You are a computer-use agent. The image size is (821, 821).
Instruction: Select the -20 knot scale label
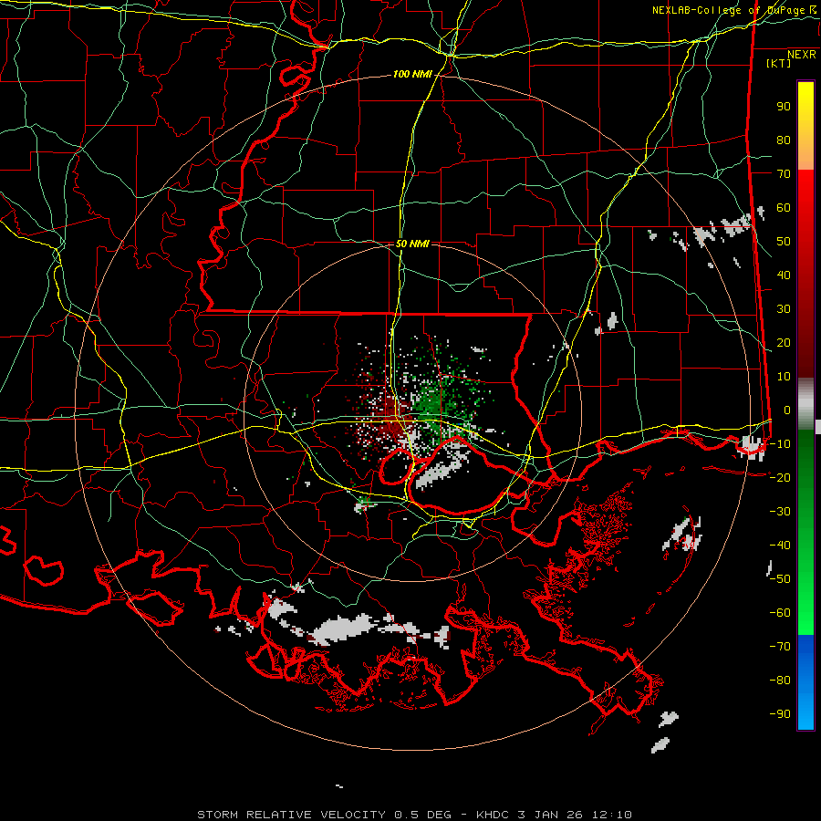[780, 478]
